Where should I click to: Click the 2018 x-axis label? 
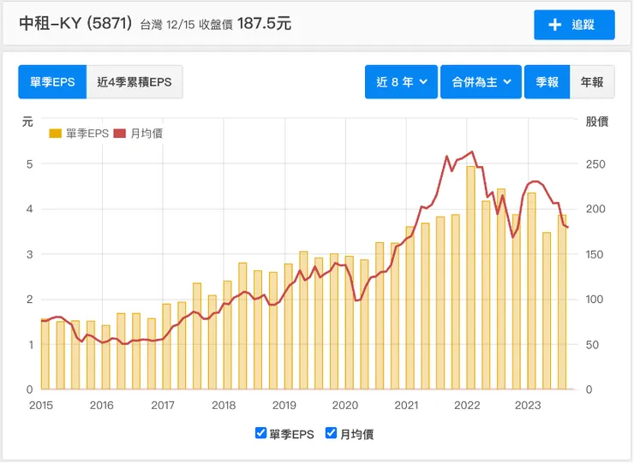[224, 405]
